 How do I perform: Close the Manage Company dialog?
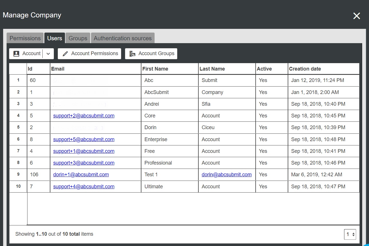pos(356,16)
